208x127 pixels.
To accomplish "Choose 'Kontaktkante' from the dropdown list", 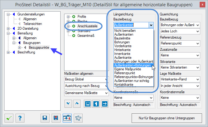I will [134, 85].
